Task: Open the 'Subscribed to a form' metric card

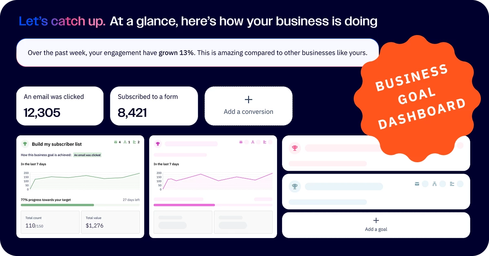Action: pyautogui.click(x=154, y=106)
